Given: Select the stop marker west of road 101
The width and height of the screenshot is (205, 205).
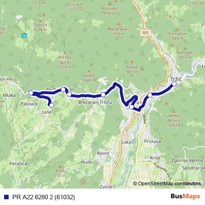Looking at the screenshot, I should [132, 107].
